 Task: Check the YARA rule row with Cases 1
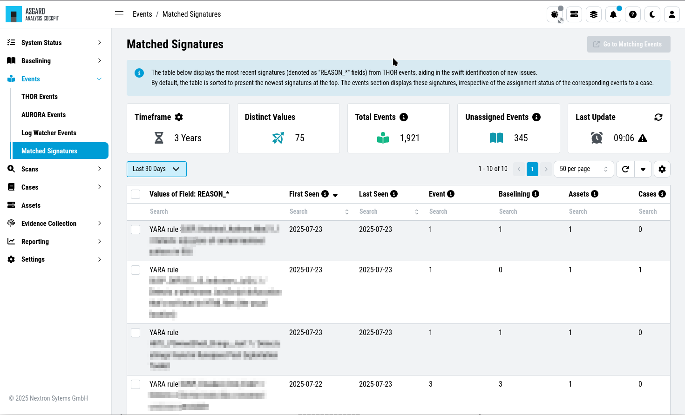pyautogui.click(x=136, y=270)
